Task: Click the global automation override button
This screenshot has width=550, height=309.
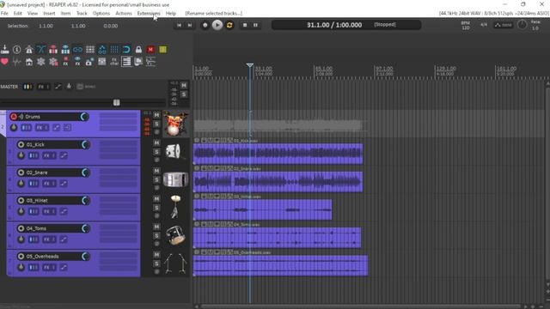Action: point(503,25)
